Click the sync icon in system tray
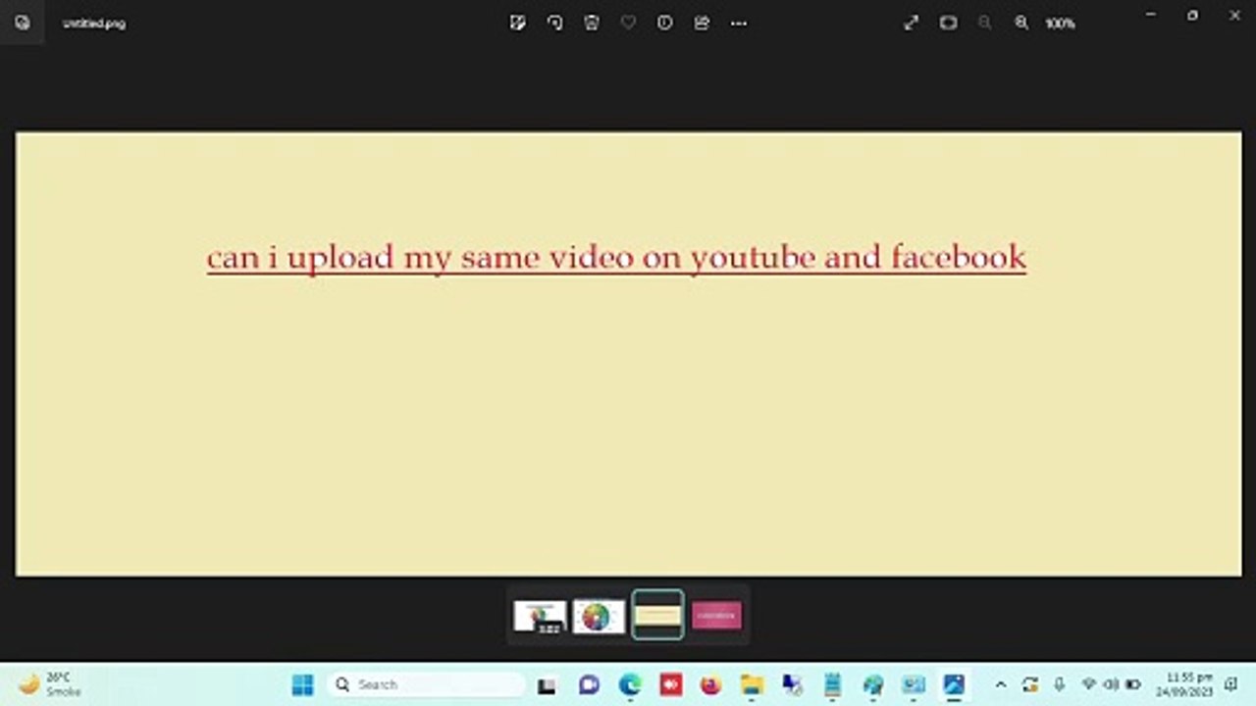Screen dimensions: 1256x706 pos(1029,684)
